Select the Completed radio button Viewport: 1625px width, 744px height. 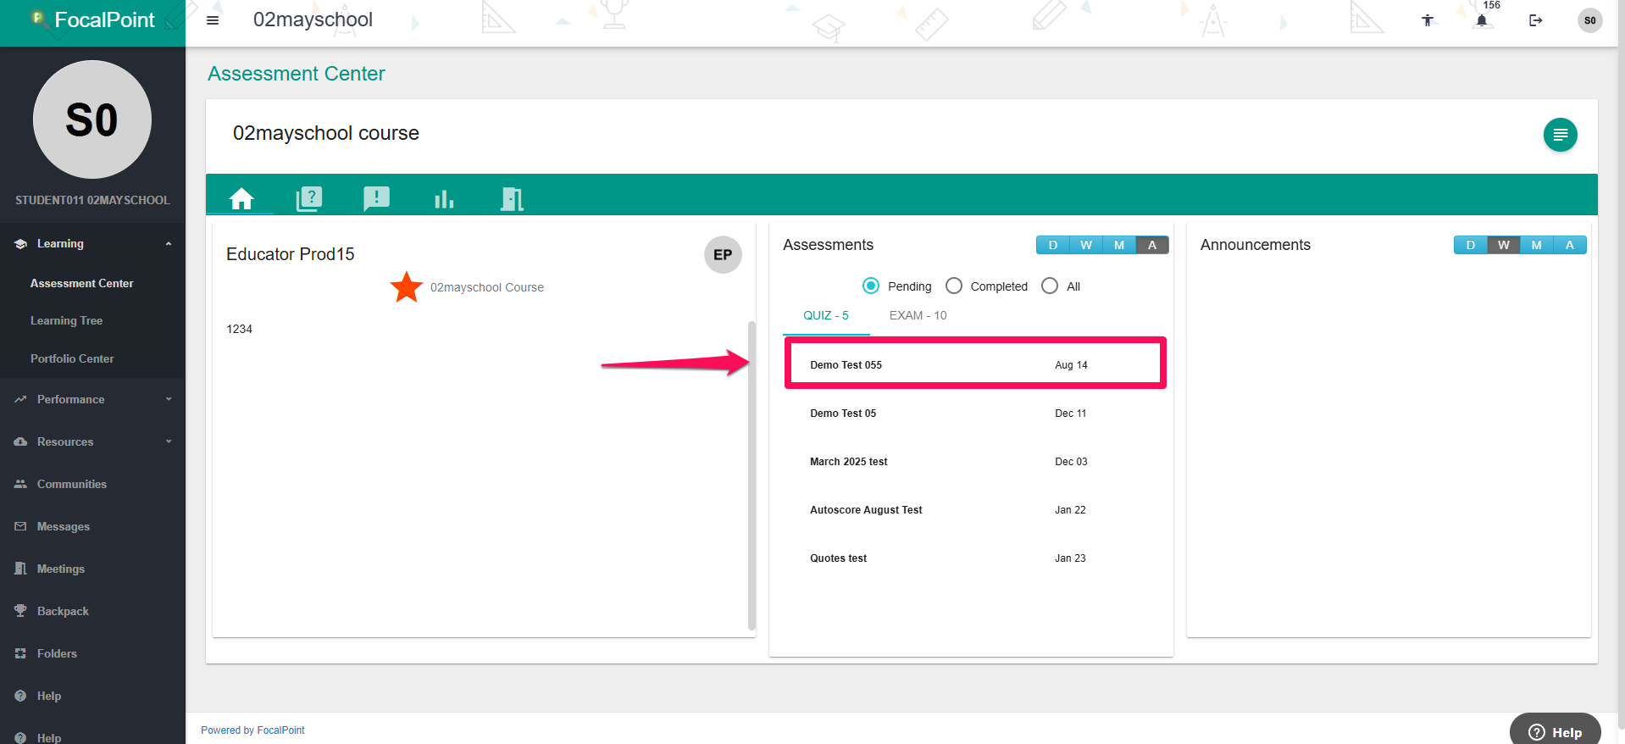[954, 286]
